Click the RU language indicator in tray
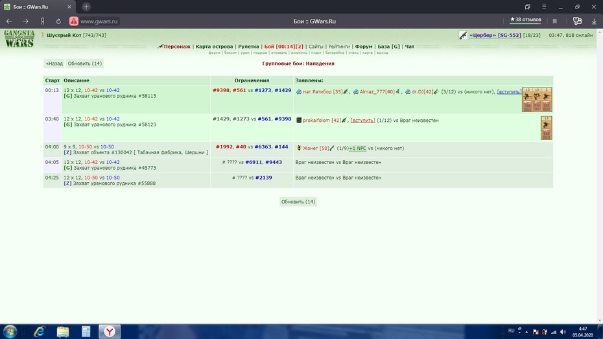The width and height of the screenshot is (603, 339). pos(511,331)
